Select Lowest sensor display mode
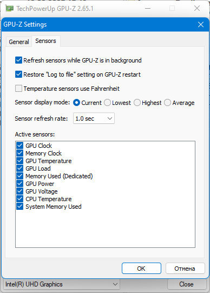 pyautogui.click(x=107, y=103)
